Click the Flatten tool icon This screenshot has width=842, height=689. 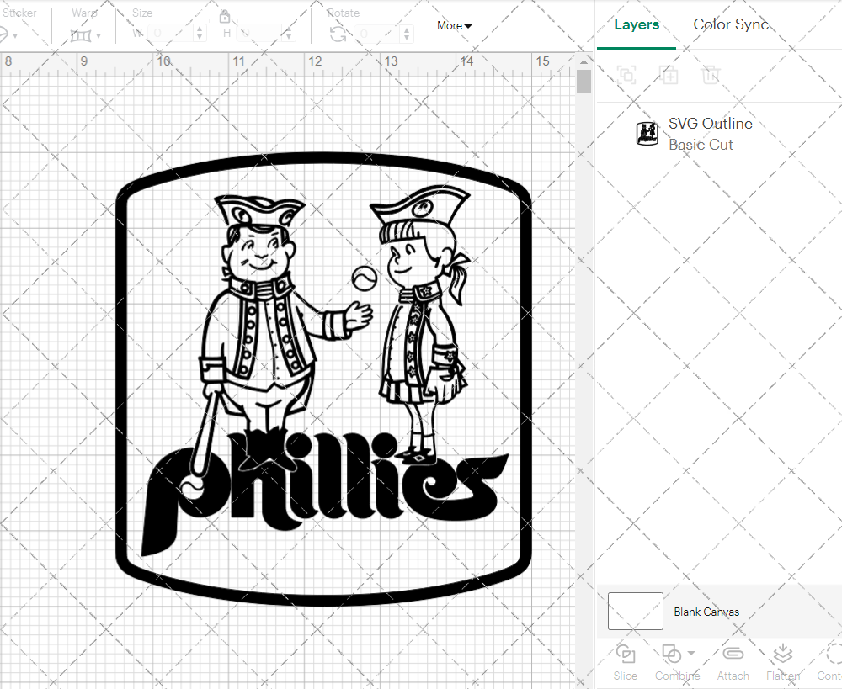coord(783,654)
